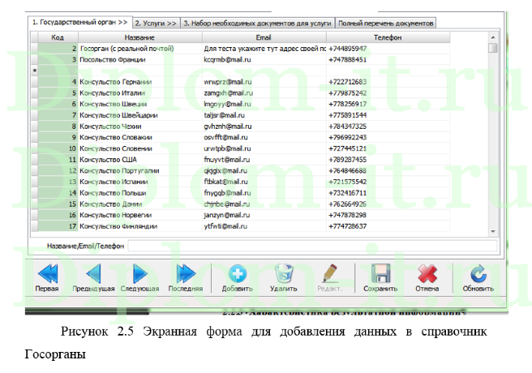Click the Название/Email/Телефон search field
This screenshot has width=532, height=373.
312,246
